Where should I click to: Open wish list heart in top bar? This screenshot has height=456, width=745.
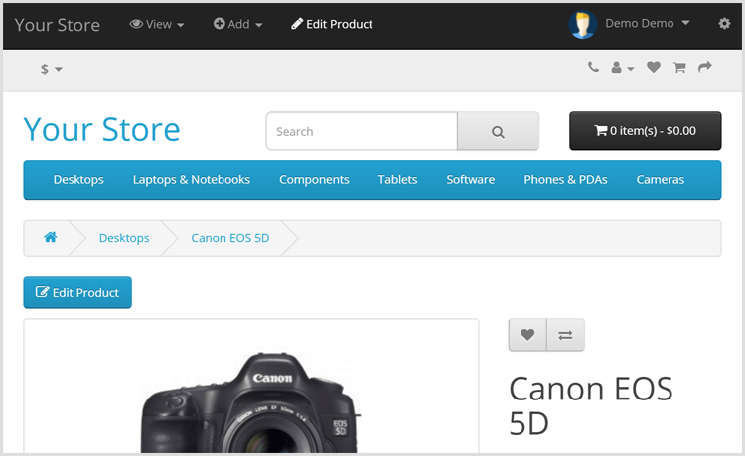pyautogui.click(x=654, y=67)
